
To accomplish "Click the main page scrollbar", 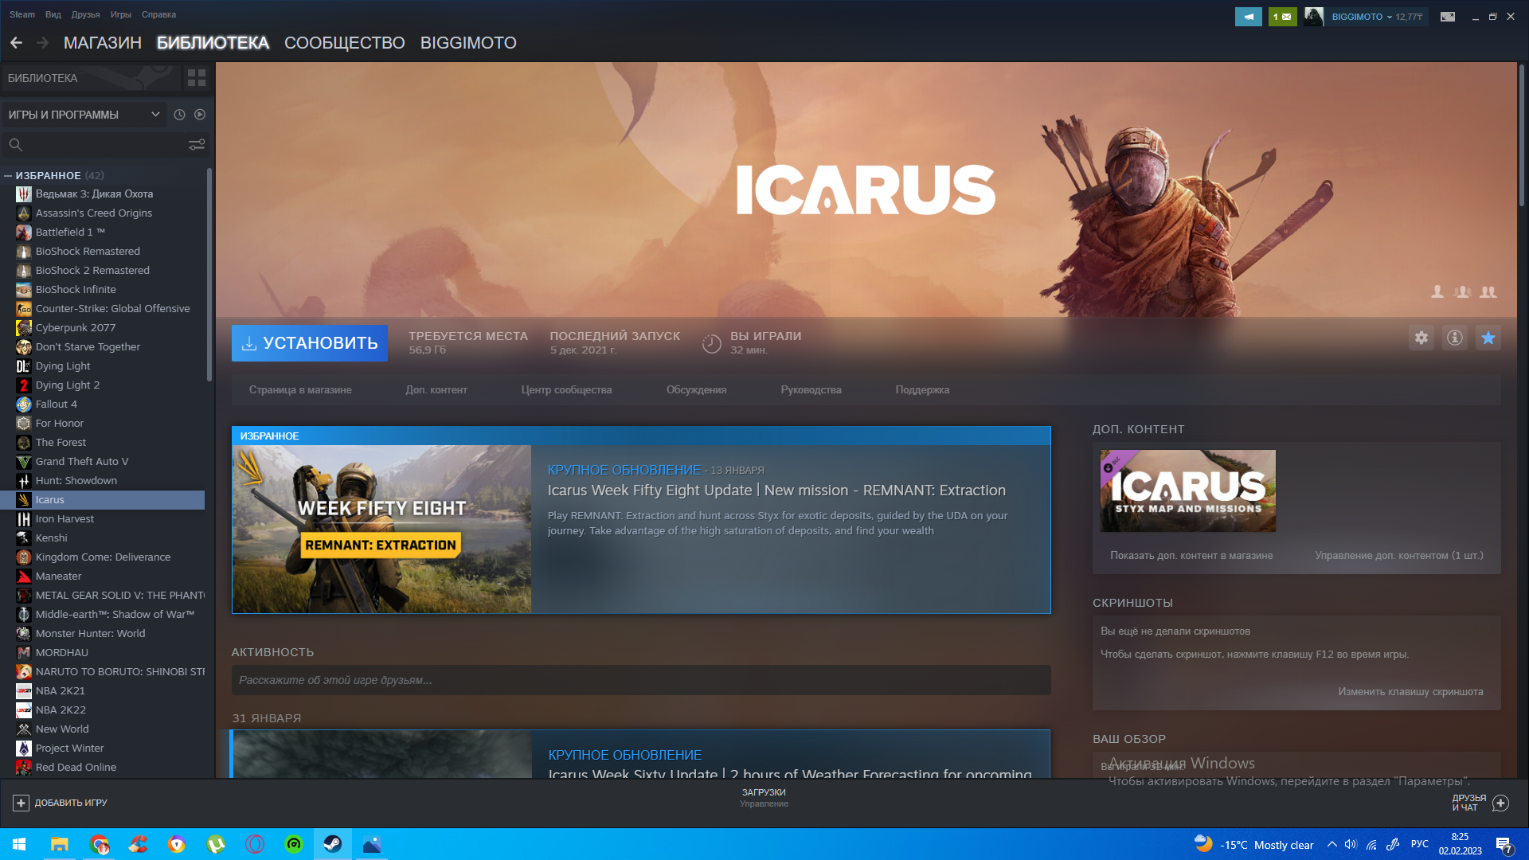I will tap(1521, 135).
